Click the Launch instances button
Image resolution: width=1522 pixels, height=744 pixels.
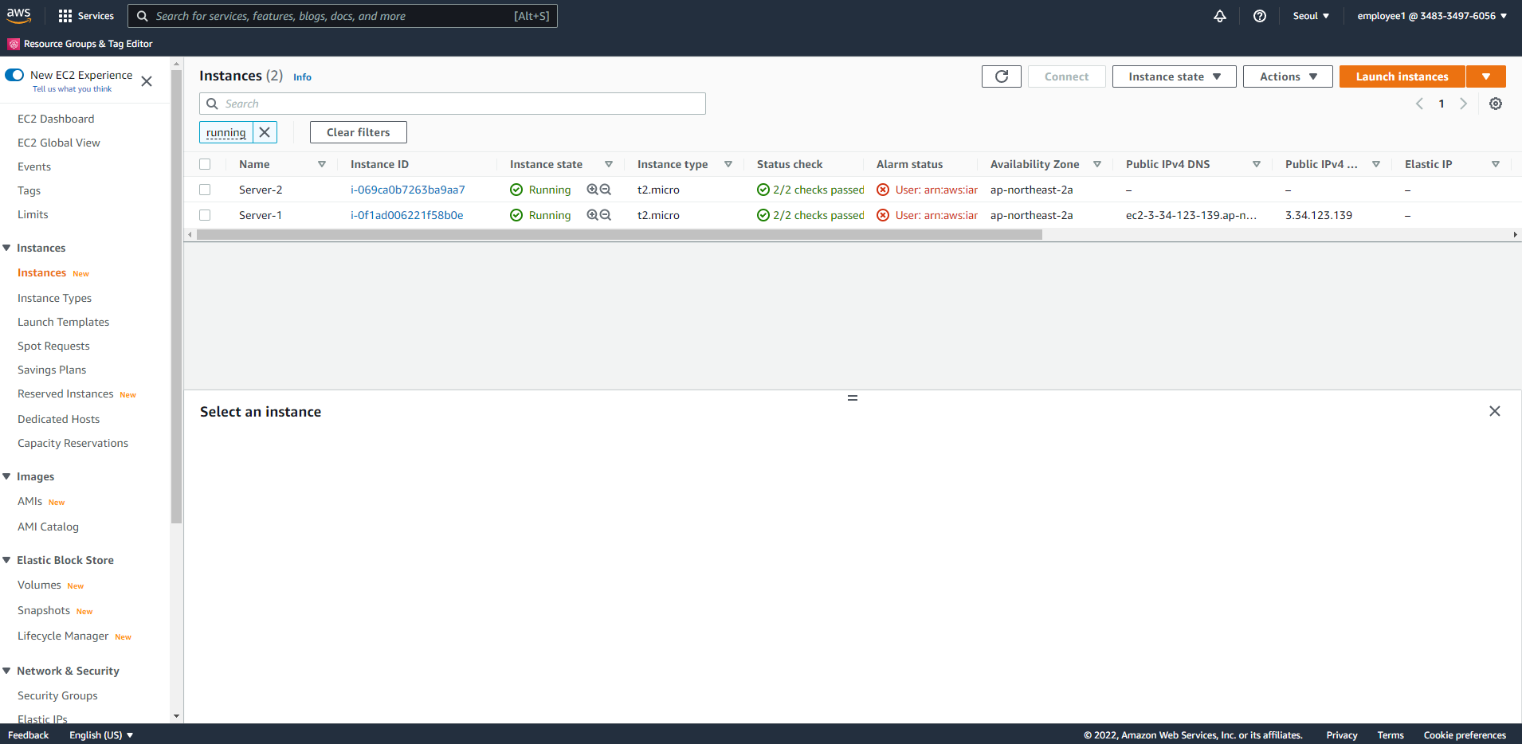point(1402,76)
